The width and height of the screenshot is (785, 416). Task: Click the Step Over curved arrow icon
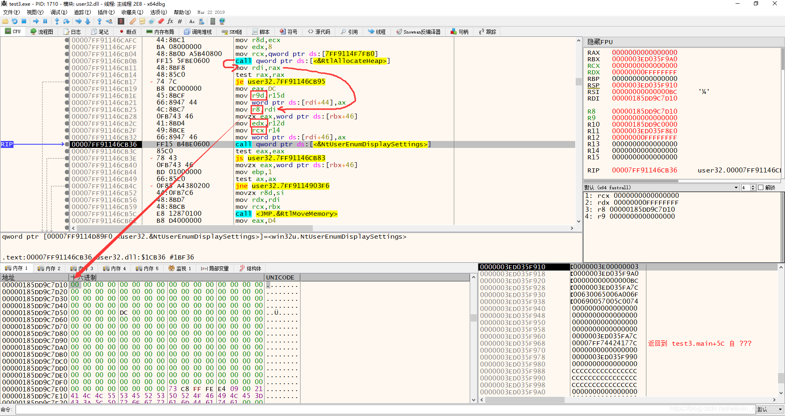point(66,21)
